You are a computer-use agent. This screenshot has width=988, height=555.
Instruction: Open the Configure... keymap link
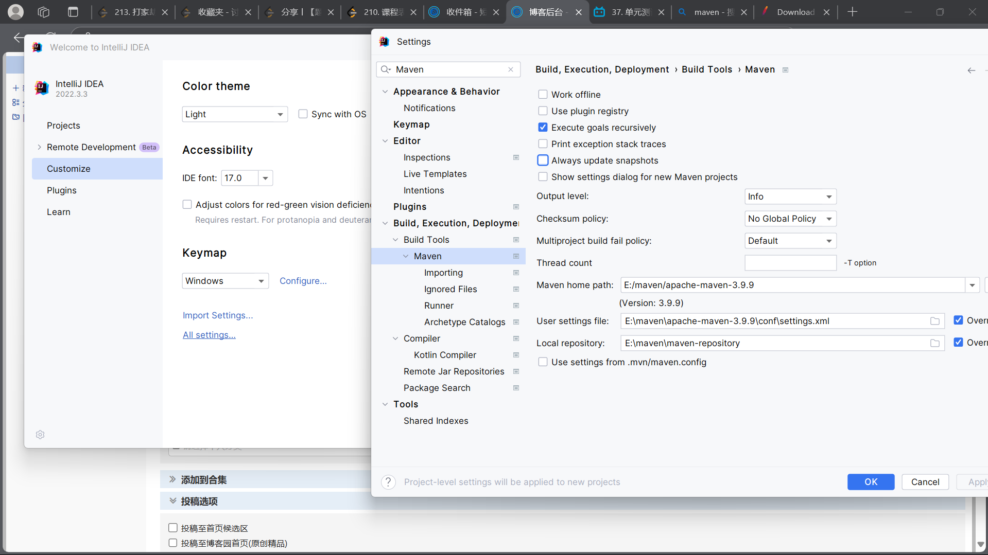pyautogui.click(x=303, y=281)
